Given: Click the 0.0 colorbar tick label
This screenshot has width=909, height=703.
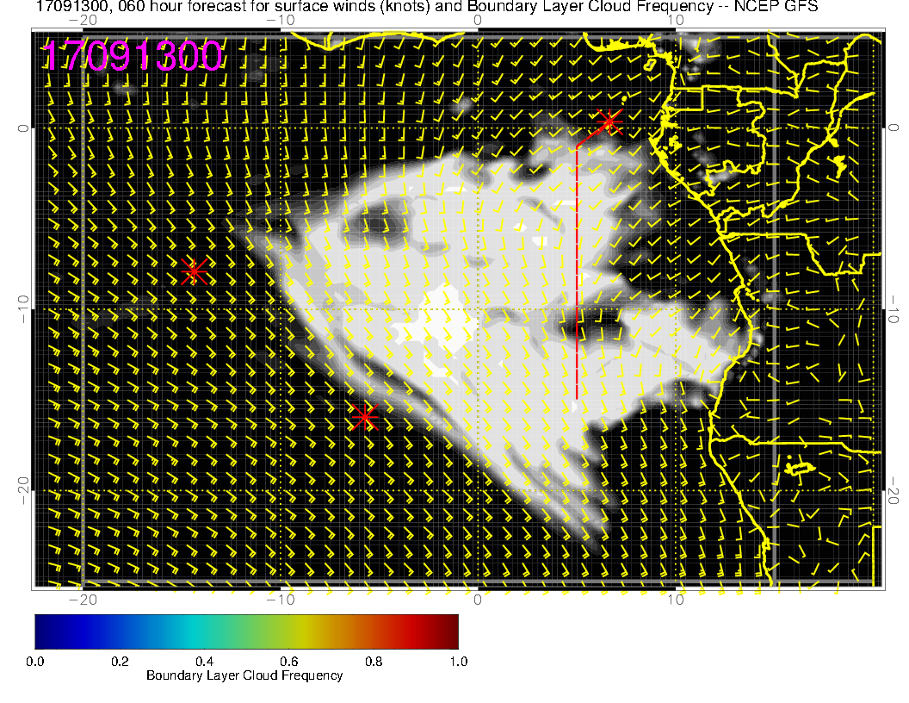Looking at the screenshot, I should pyautogui.click(x=34, y=662).
